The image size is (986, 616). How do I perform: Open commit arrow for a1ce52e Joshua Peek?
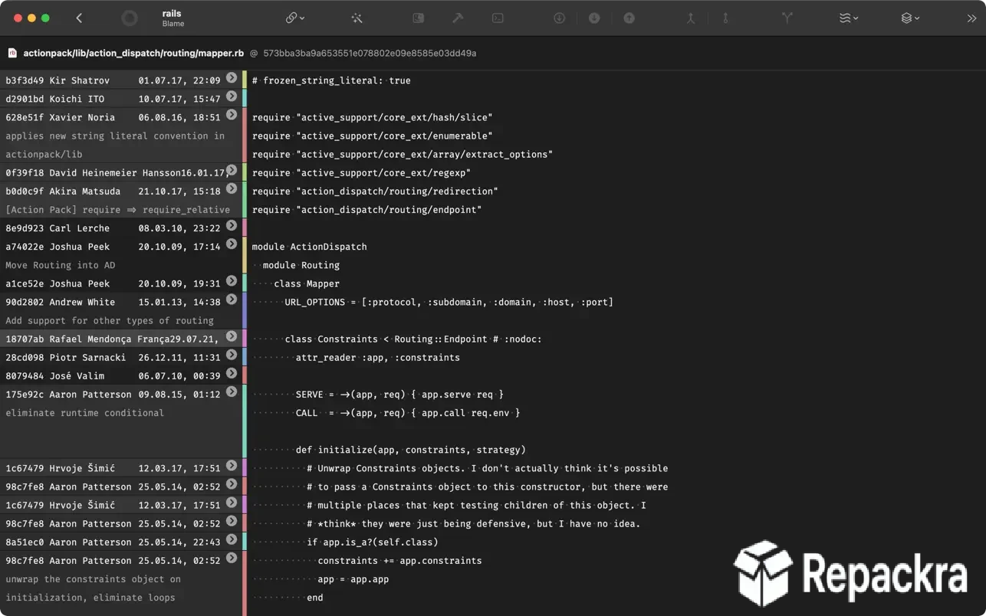232,281
